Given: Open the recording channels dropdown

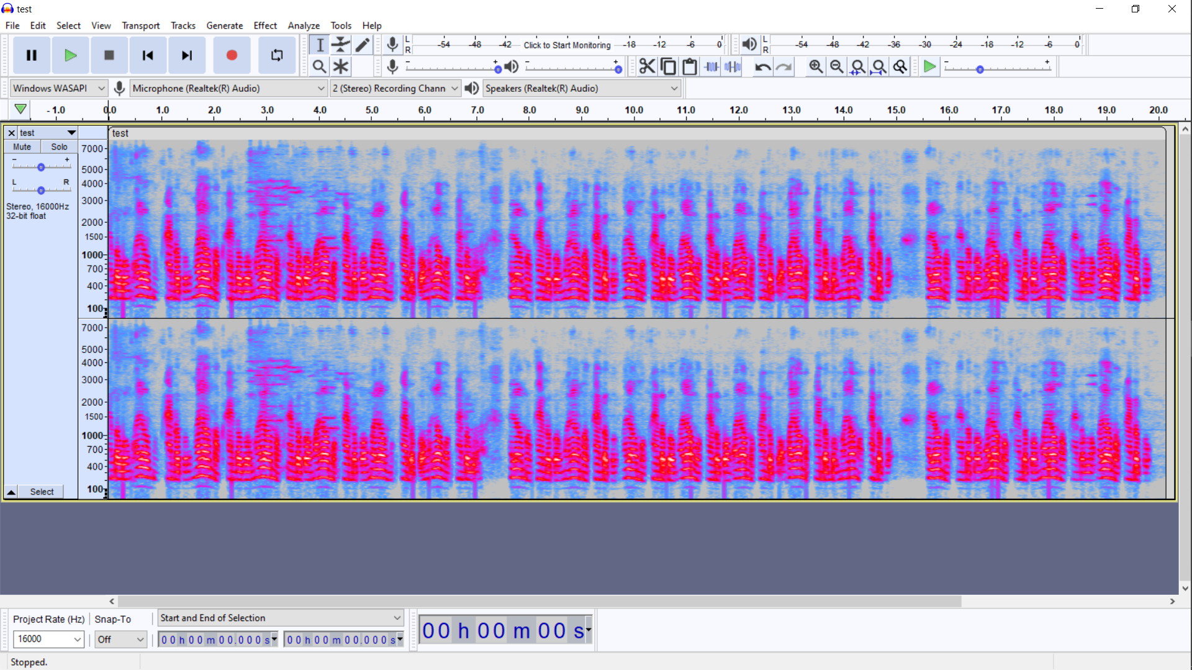Looking at the screenshot, I should click(395, 88).
